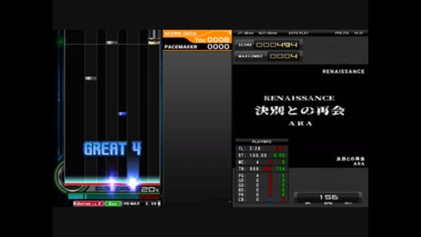Click the groove gauge meter bar

[114, 197]
